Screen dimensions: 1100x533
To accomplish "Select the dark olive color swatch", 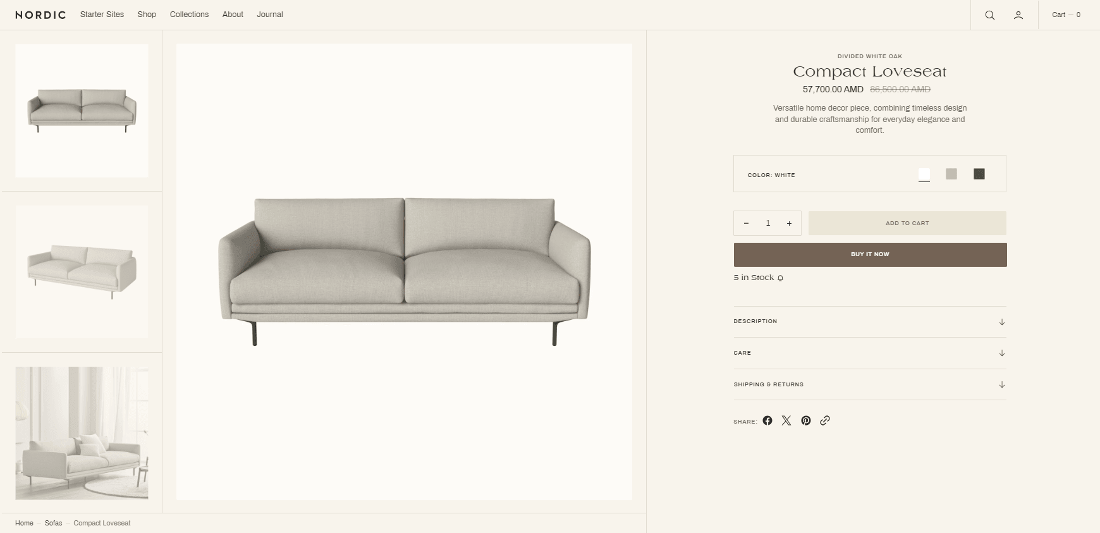I will coord(979,174).
